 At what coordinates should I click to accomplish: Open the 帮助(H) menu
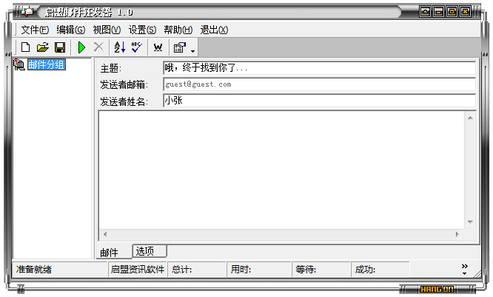(178, 30)
